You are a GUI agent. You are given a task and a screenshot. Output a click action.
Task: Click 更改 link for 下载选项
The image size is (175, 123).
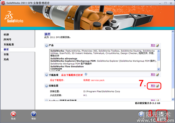click(153, 75)
